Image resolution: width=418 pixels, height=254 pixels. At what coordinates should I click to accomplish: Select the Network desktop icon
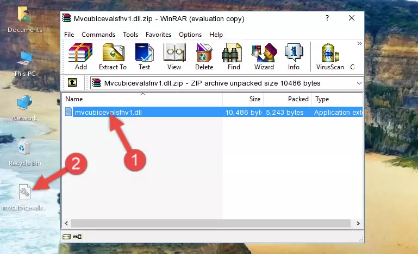coord(24,108)
